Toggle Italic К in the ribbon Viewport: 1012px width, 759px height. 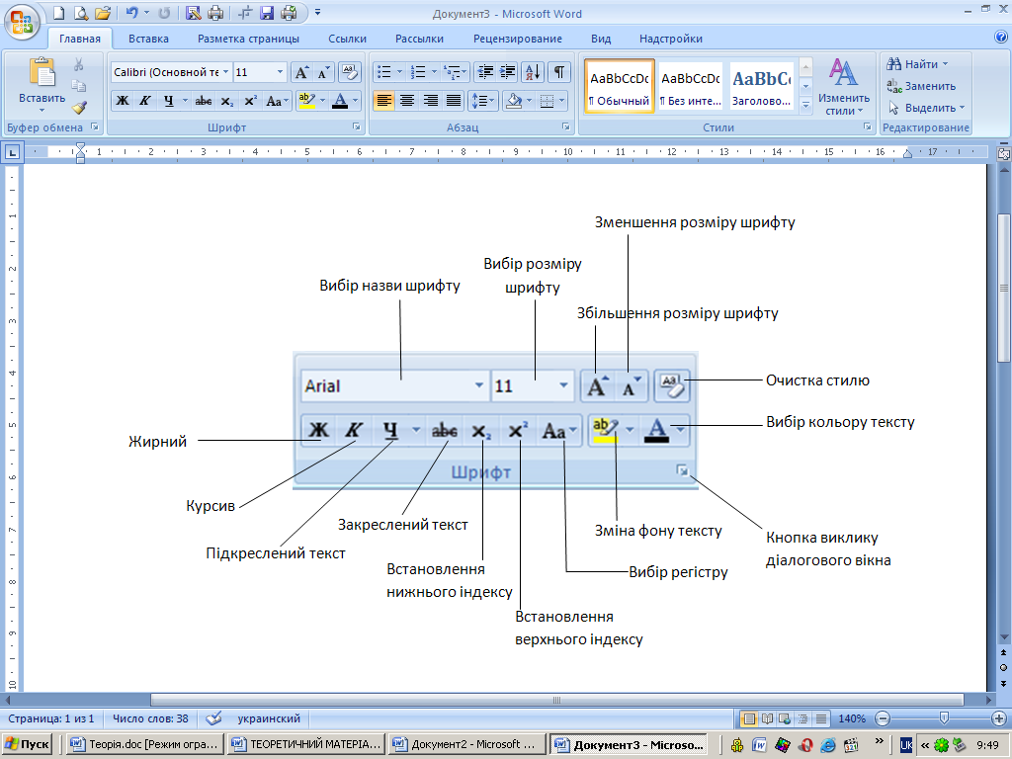click(144, 101)
